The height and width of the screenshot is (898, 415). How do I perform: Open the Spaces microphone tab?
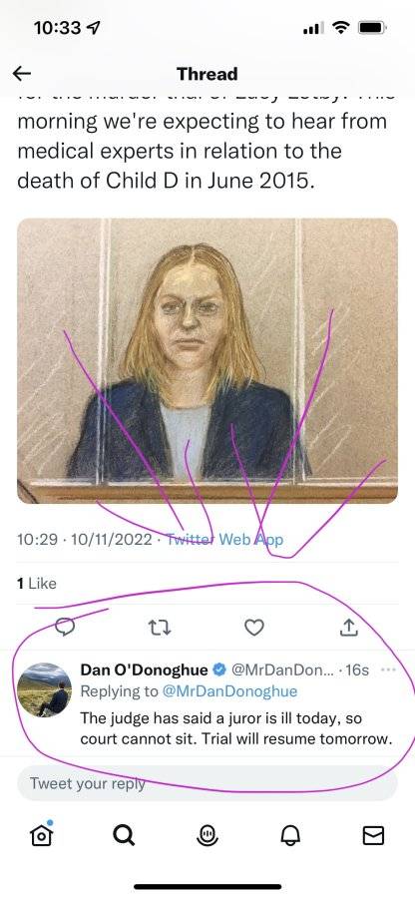(x=207, y=836)
